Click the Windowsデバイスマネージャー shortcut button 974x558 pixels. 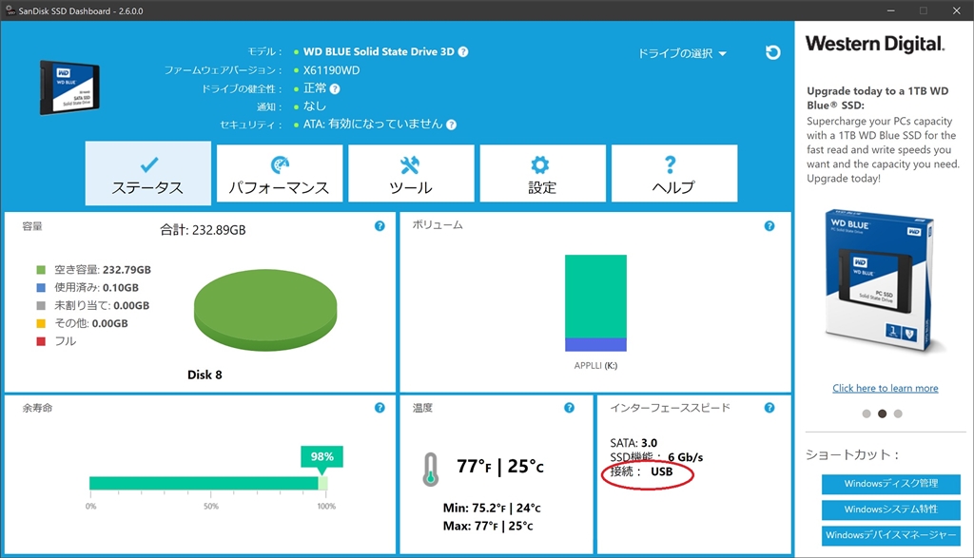click(x=890, y=535)
